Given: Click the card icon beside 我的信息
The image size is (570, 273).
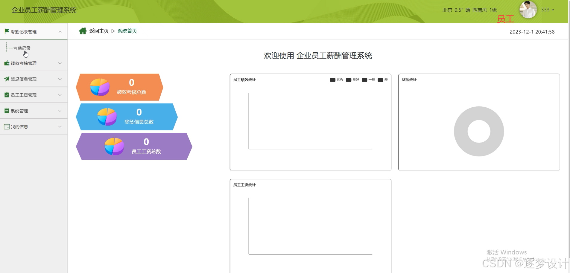Looking at the screenshot, I should [7, 127].
